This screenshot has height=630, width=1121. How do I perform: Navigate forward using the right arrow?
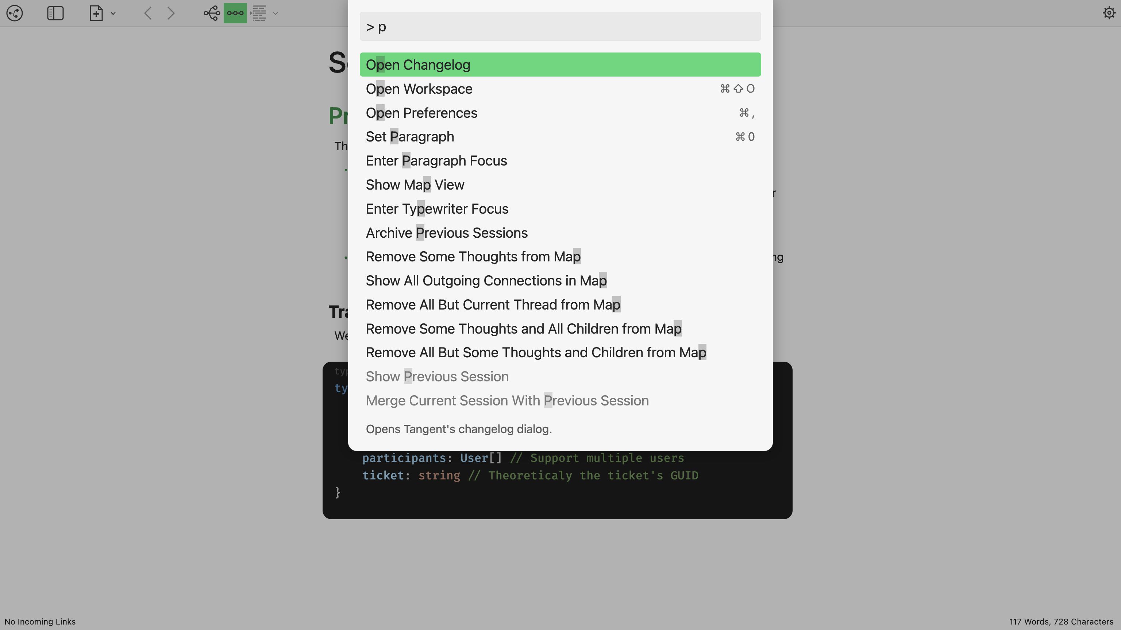click(171, 13)
